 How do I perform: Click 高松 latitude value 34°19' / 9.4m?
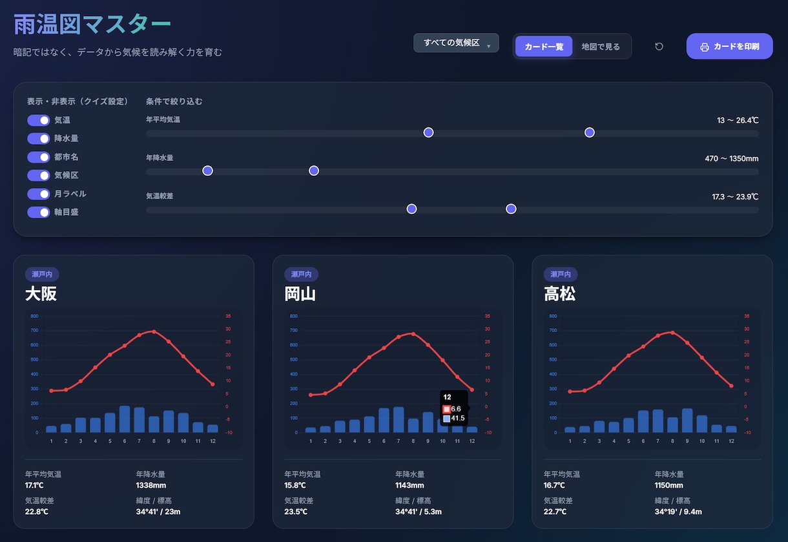pyautogui.click(x=678, y=512)
